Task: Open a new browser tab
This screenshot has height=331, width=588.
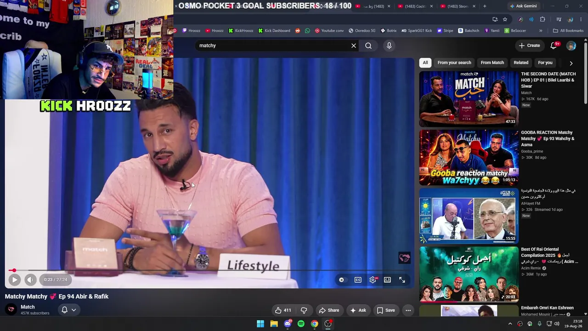Action: (485, 6)
